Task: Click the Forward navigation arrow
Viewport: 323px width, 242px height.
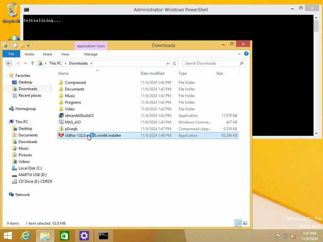Action: point(18,63)
